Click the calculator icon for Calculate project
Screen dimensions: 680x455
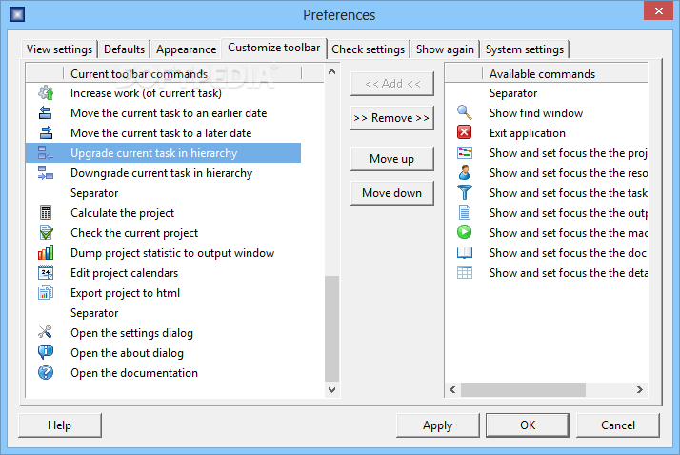pyautogui.click(x=46, y=212)
